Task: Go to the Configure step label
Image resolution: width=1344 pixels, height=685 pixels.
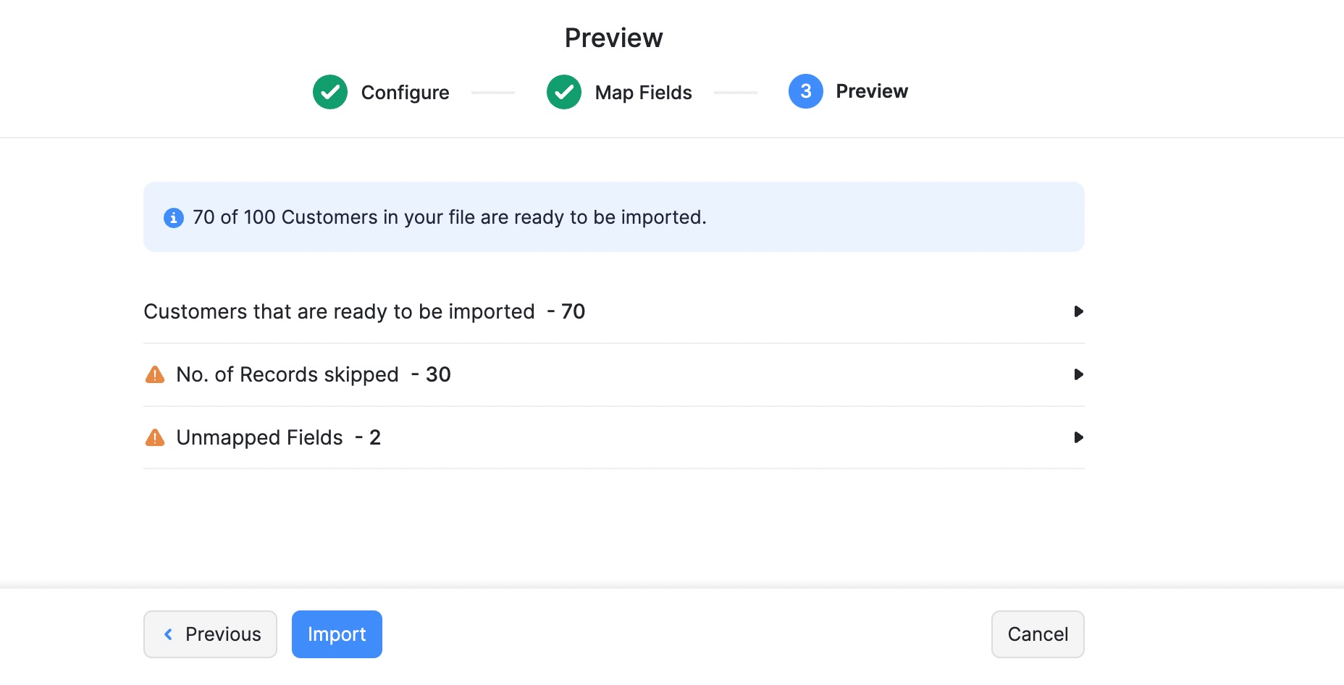Action: tap(405, 93)
